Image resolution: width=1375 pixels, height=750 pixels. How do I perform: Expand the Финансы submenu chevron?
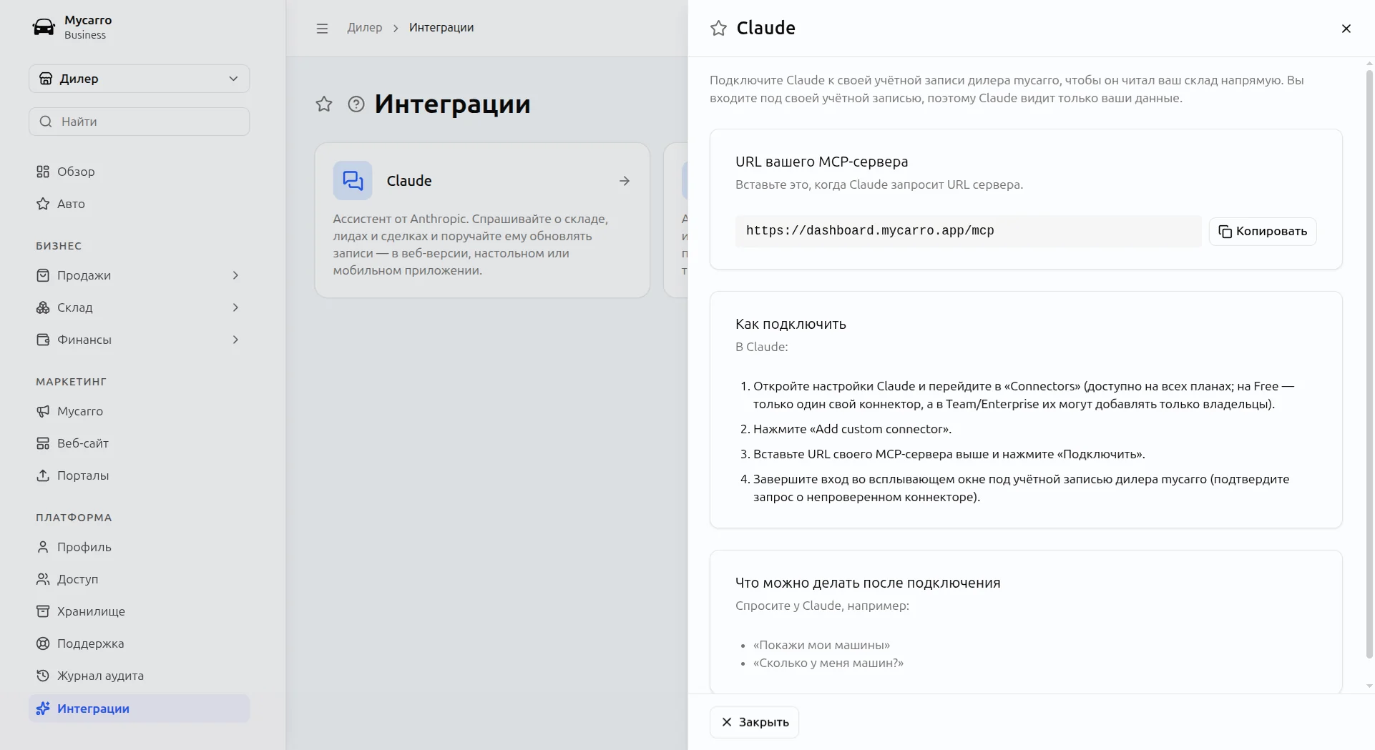(235, 340)
